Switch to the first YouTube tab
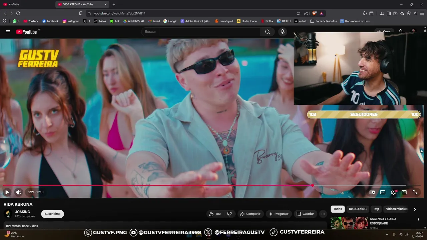 27,4
